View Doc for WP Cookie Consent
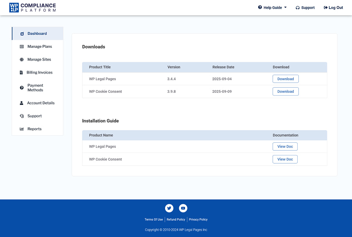Image resolution: width=352 pixels, height=237 pixels. [x=285, y=159]
